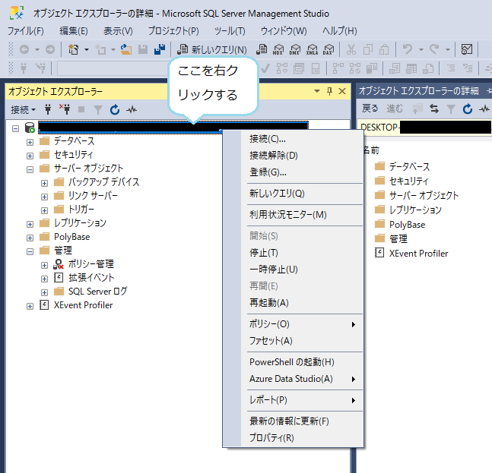This screenshot has height=473, width=492.
Task: Expand the データベース folder node
Action: pyautogui.click(x=30, y=142)
